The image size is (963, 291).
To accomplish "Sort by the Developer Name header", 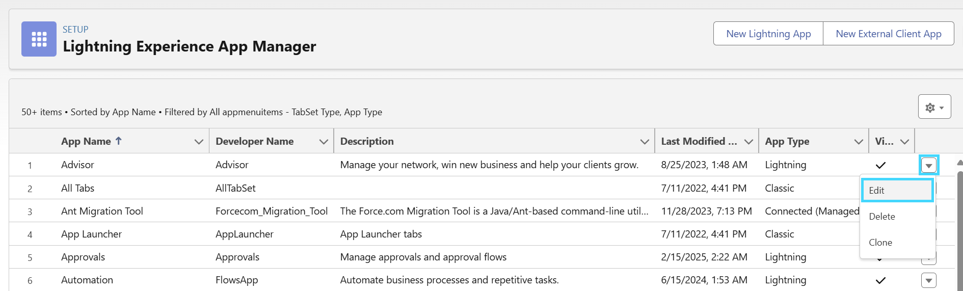I will tap(254, 141).
